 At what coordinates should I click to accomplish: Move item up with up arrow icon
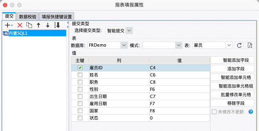pyautogui.click(x=38, y=25)
